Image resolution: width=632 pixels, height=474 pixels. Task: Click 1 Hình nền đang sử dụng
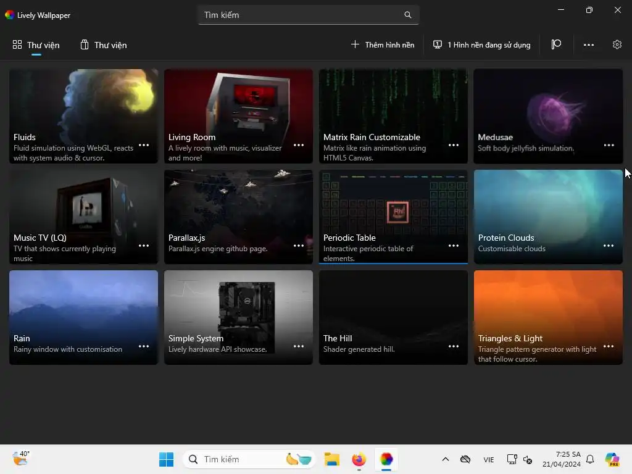point(481,44)
